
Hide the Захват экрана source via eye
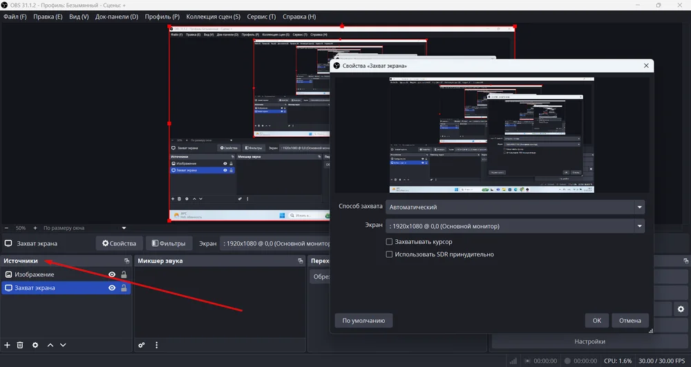(x=112, y=288)
